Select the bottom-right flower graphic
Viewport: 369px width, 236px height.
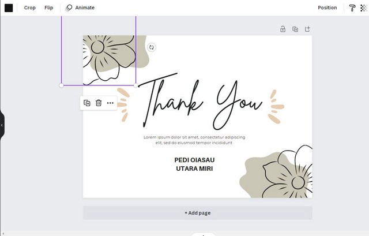click(283, 172)
